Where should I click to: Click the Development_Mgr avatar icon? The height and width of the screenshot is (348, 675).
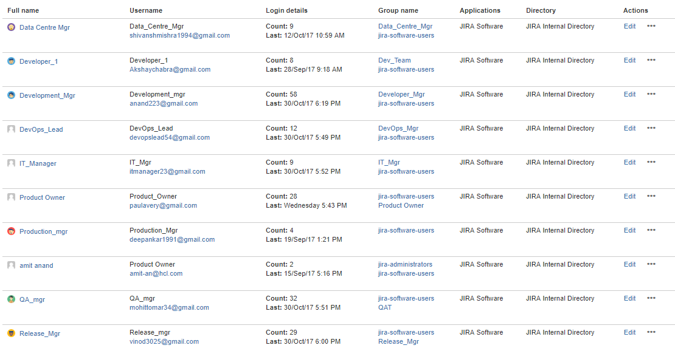11,95
